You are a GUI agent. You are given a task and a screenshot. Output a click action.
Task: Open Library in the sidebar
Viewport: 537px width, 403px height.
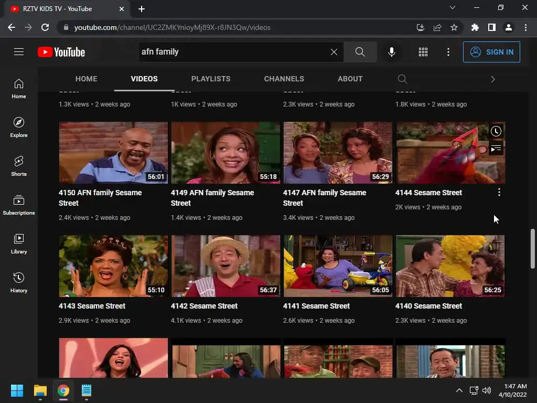click(19, 243)
